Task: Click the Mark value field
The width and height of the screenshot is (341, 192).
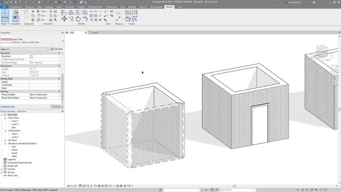Action: [x=44, y=88]
